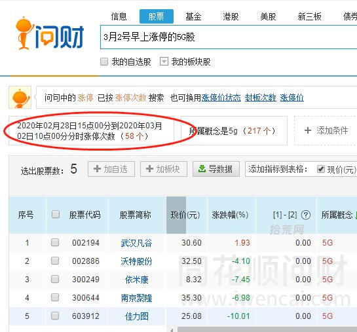Click the price value 30.60

[191, 243]
